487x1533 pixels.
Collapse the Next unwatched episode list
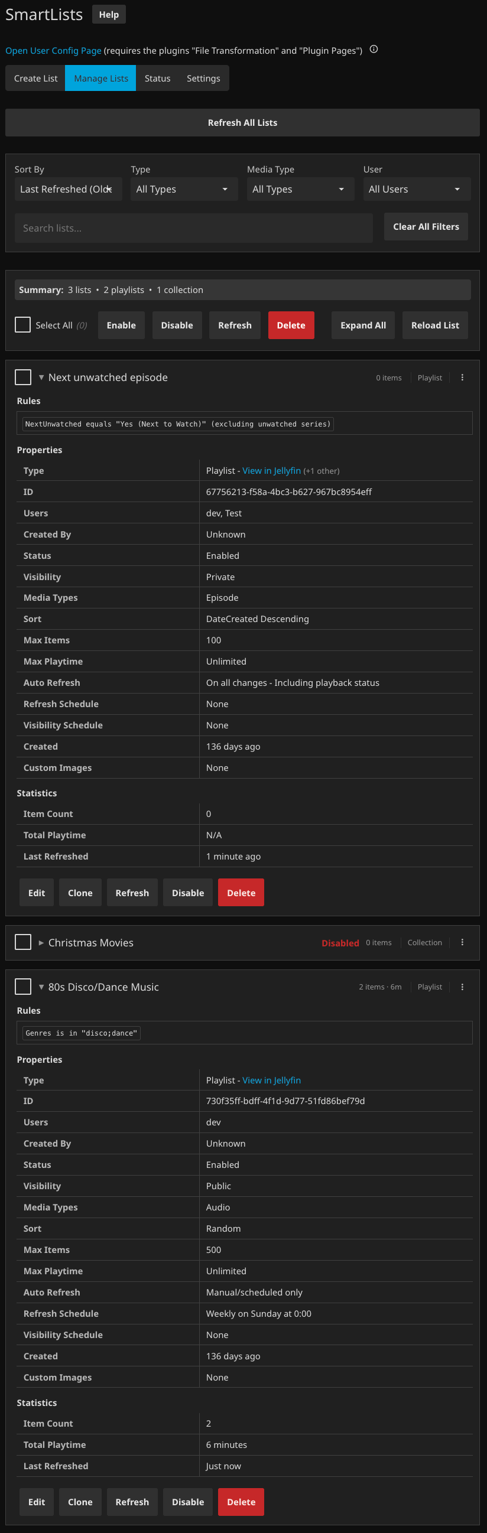pos(41,377)
